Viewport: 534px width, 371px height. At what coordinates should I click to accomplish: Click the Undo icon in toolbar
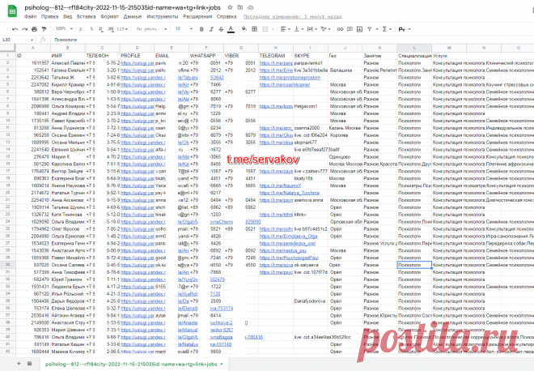point(15,29)
